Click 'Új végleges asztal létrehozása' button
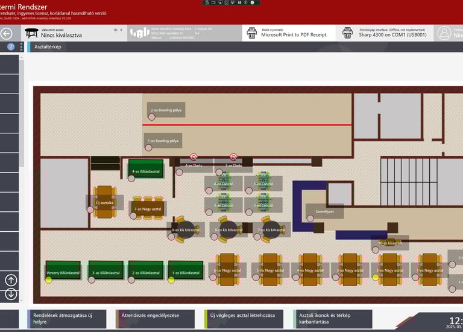463x332 pixels. [244, 319]
